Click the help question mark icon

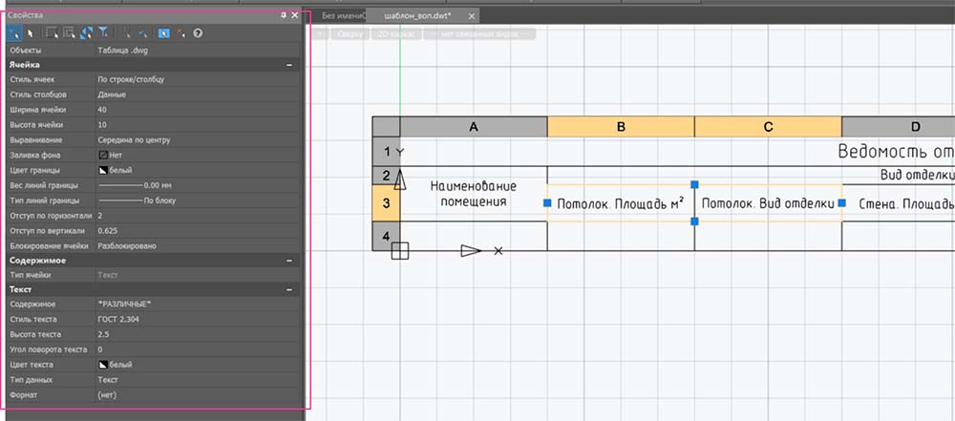tap(198, 32)
